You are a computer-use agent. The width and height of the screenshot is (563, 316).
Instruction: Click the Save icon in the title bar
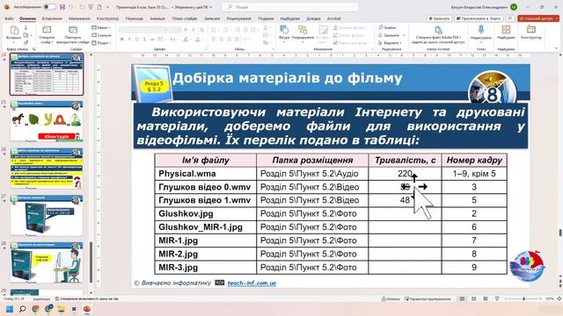62,7
